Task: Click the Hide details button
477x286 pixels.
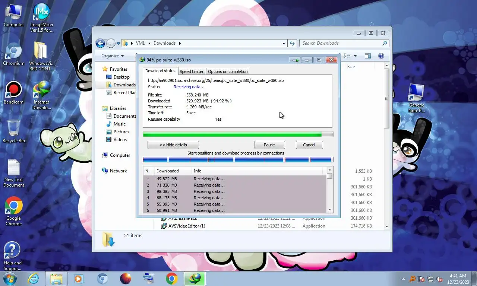Action: coord(173,145)
